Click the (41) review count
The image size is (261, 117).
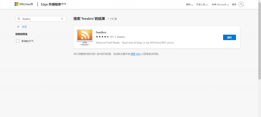point(112,37)
